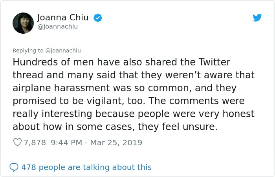Click tweet text starting 'Hundreds of men'
Viewport: 275px width, 177px height.
pos(134,94)
